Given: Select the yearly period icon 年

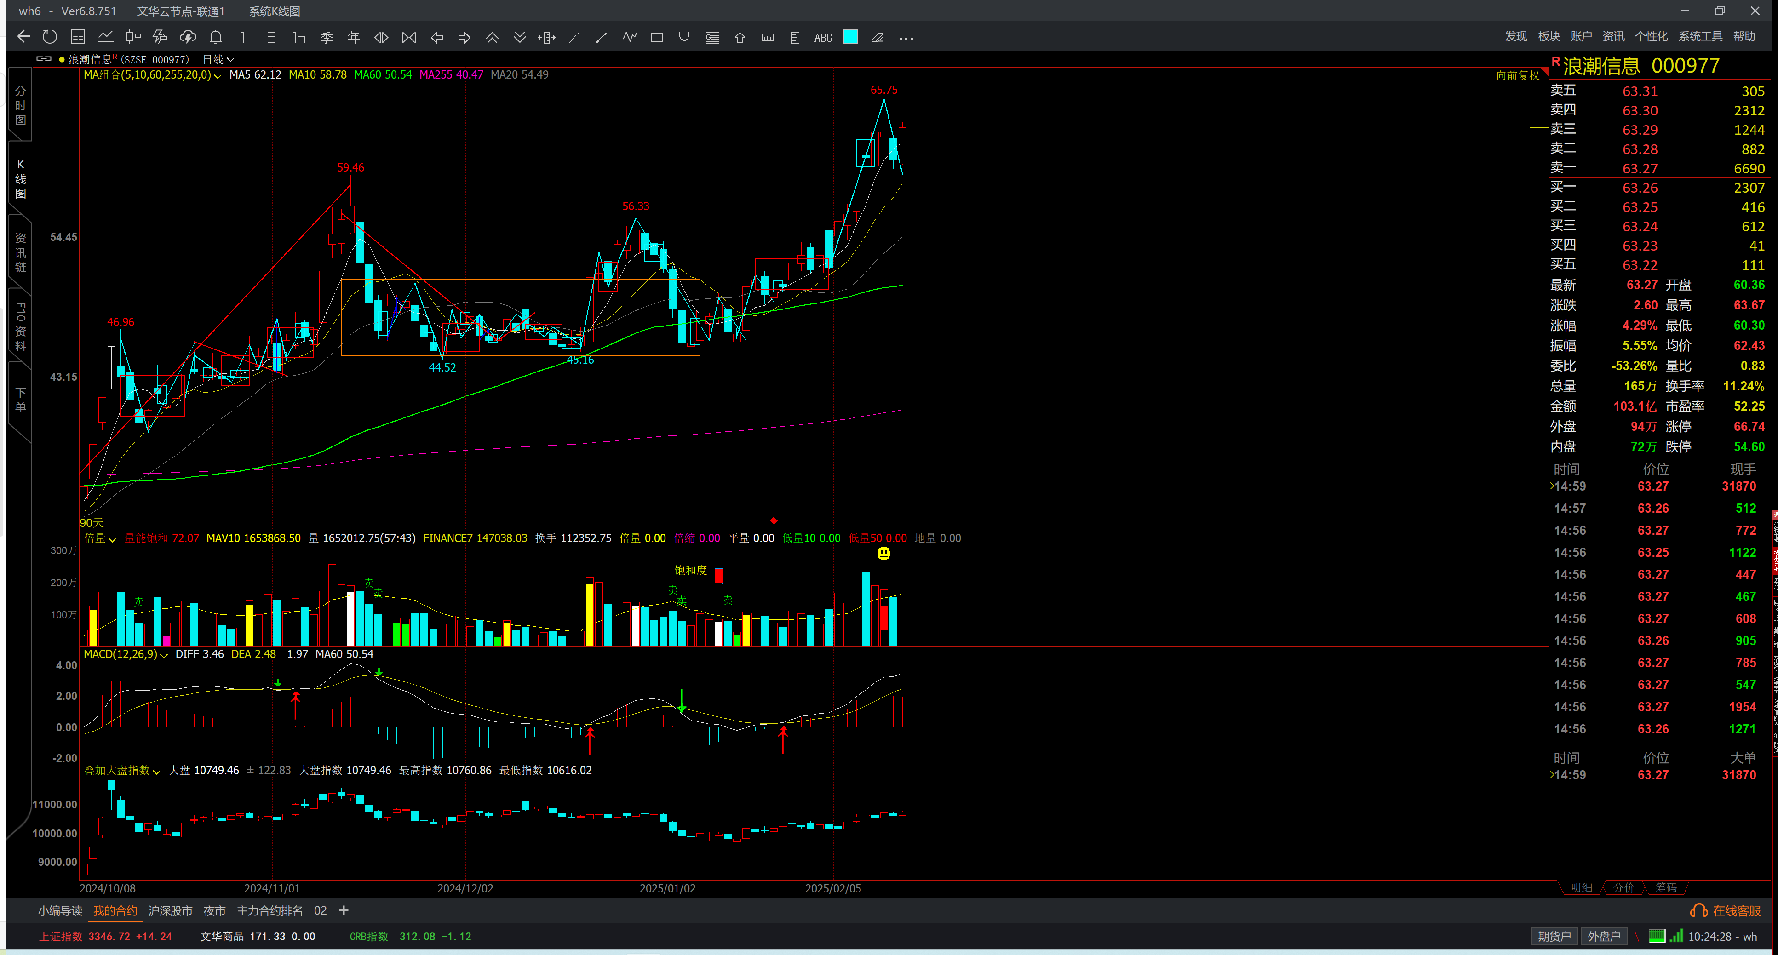Looking at the screenshot, I should [x=354, y=37].
